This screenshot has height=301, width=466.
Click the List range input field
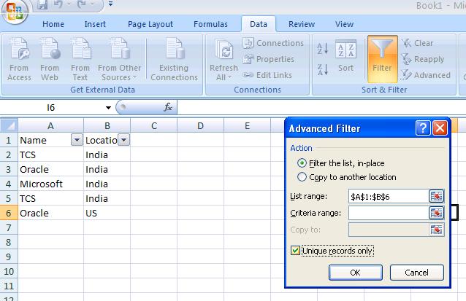pos(389,196)
